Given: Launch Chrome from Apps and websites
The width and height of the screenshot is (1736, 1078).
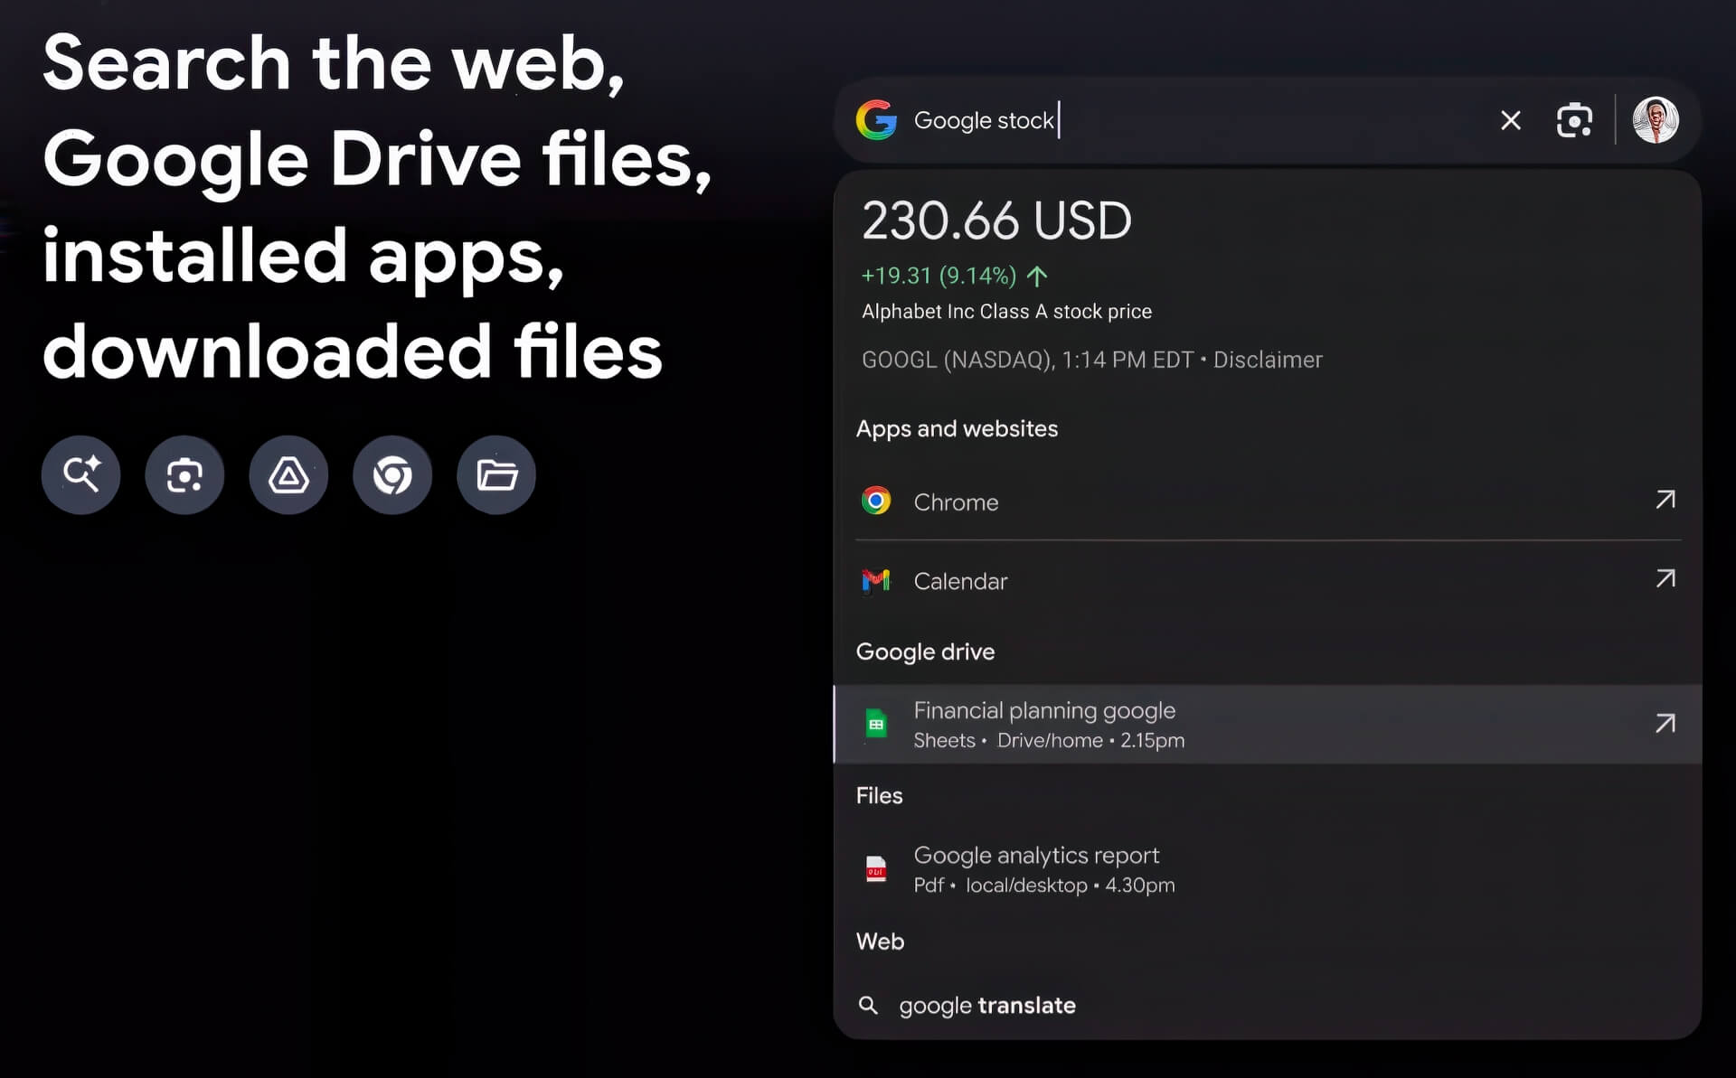Looking at the screenshot, I should 956,502.
